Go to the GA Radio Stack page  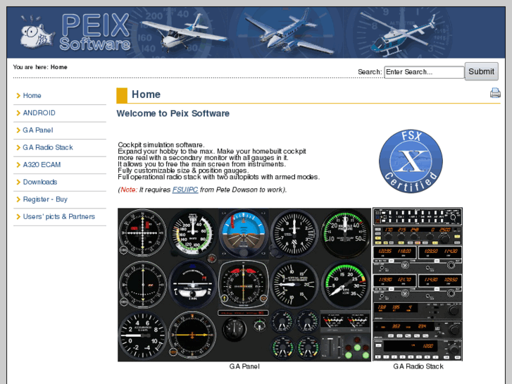tap(48, 148)
